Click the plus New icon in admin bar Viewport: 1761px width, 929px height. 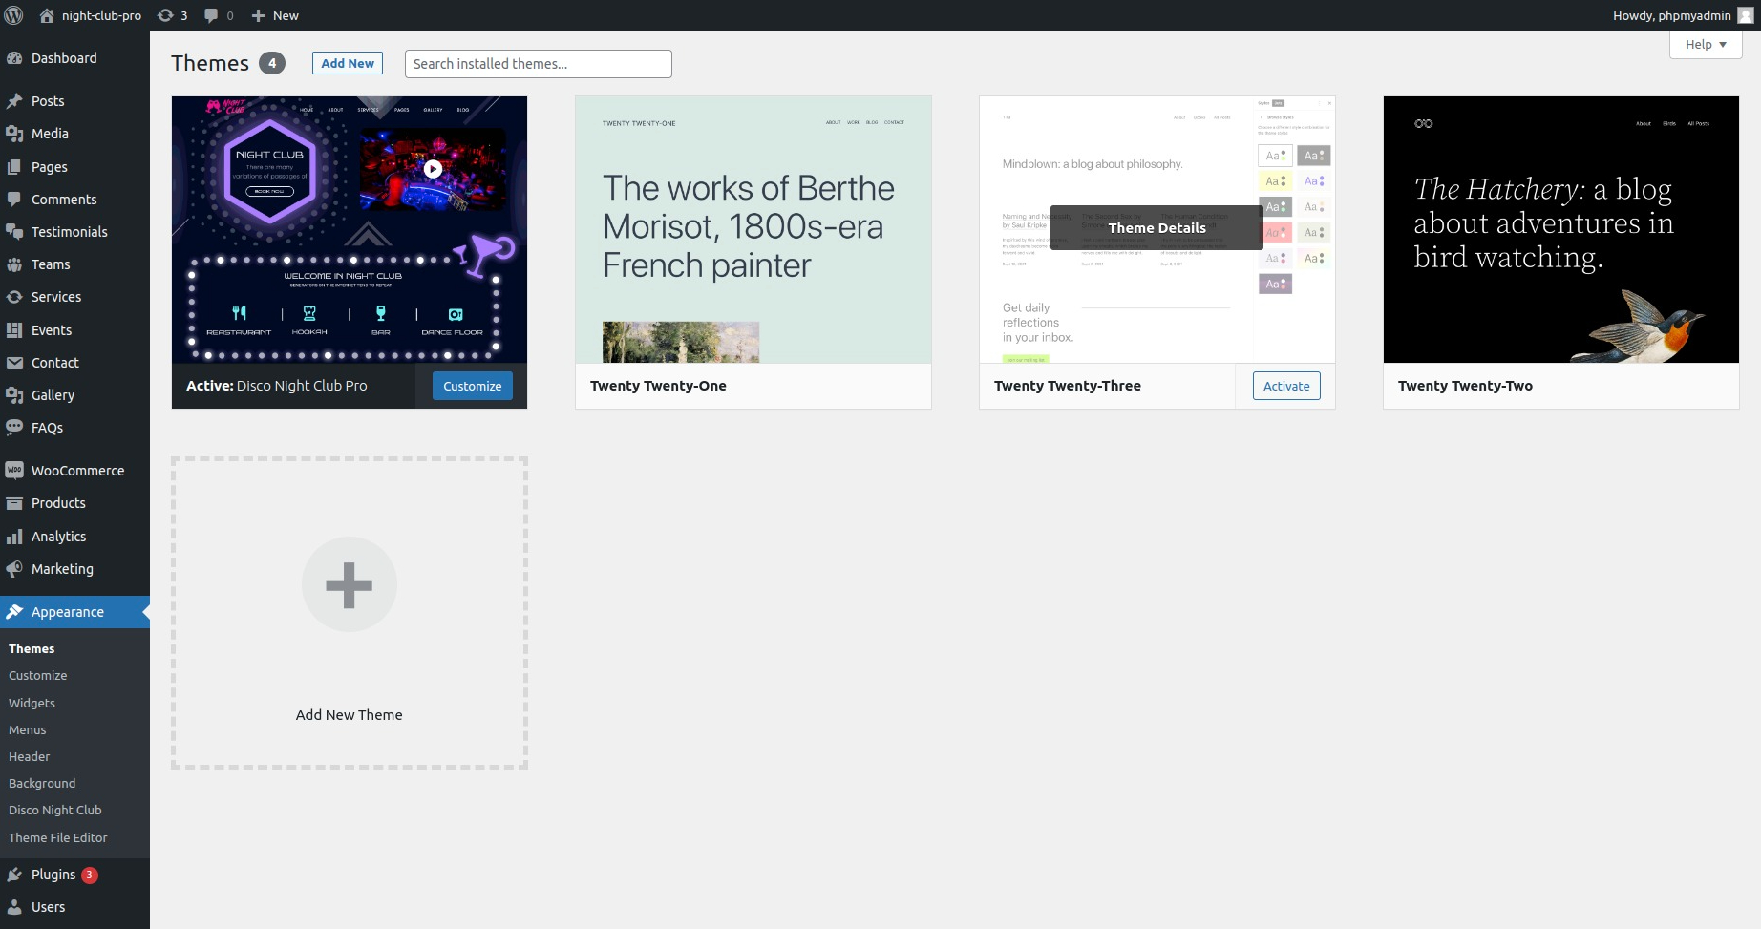(x=258, y=15)
